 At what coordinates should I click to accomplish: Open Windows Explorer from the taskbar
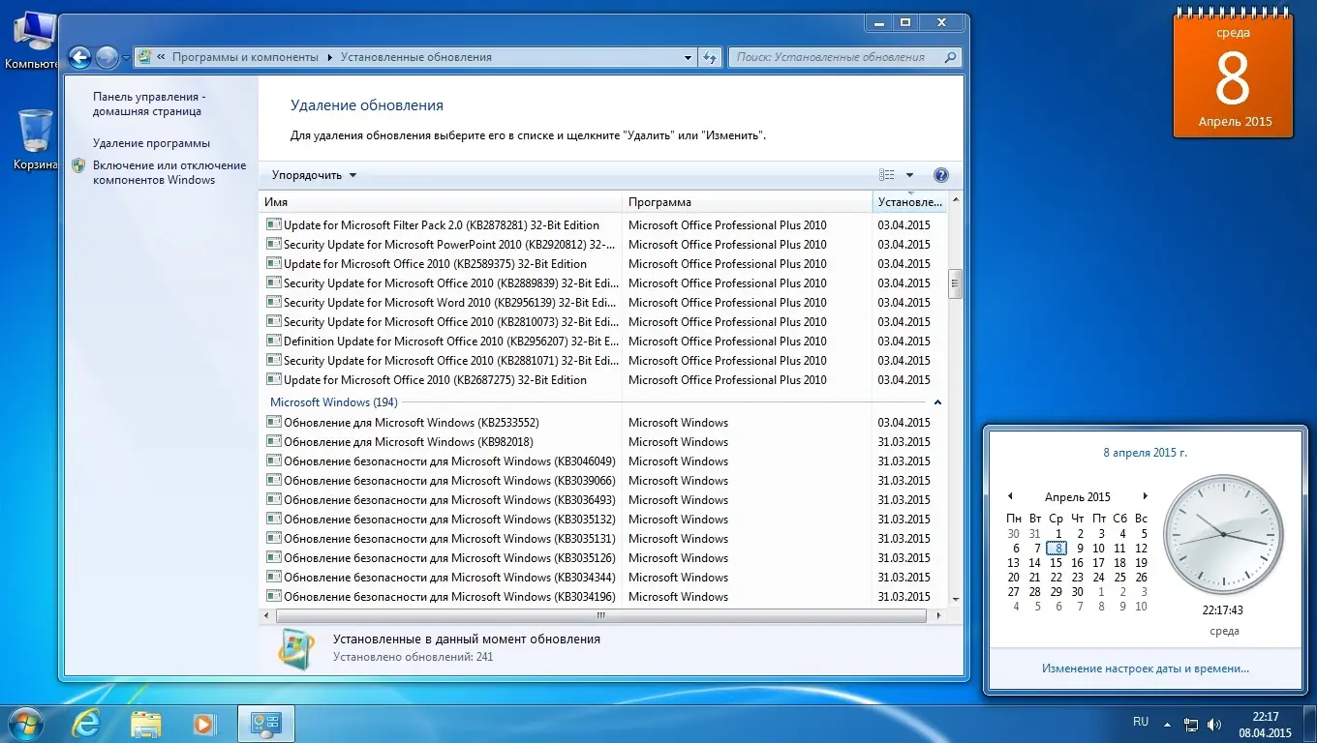pos(145,724)
